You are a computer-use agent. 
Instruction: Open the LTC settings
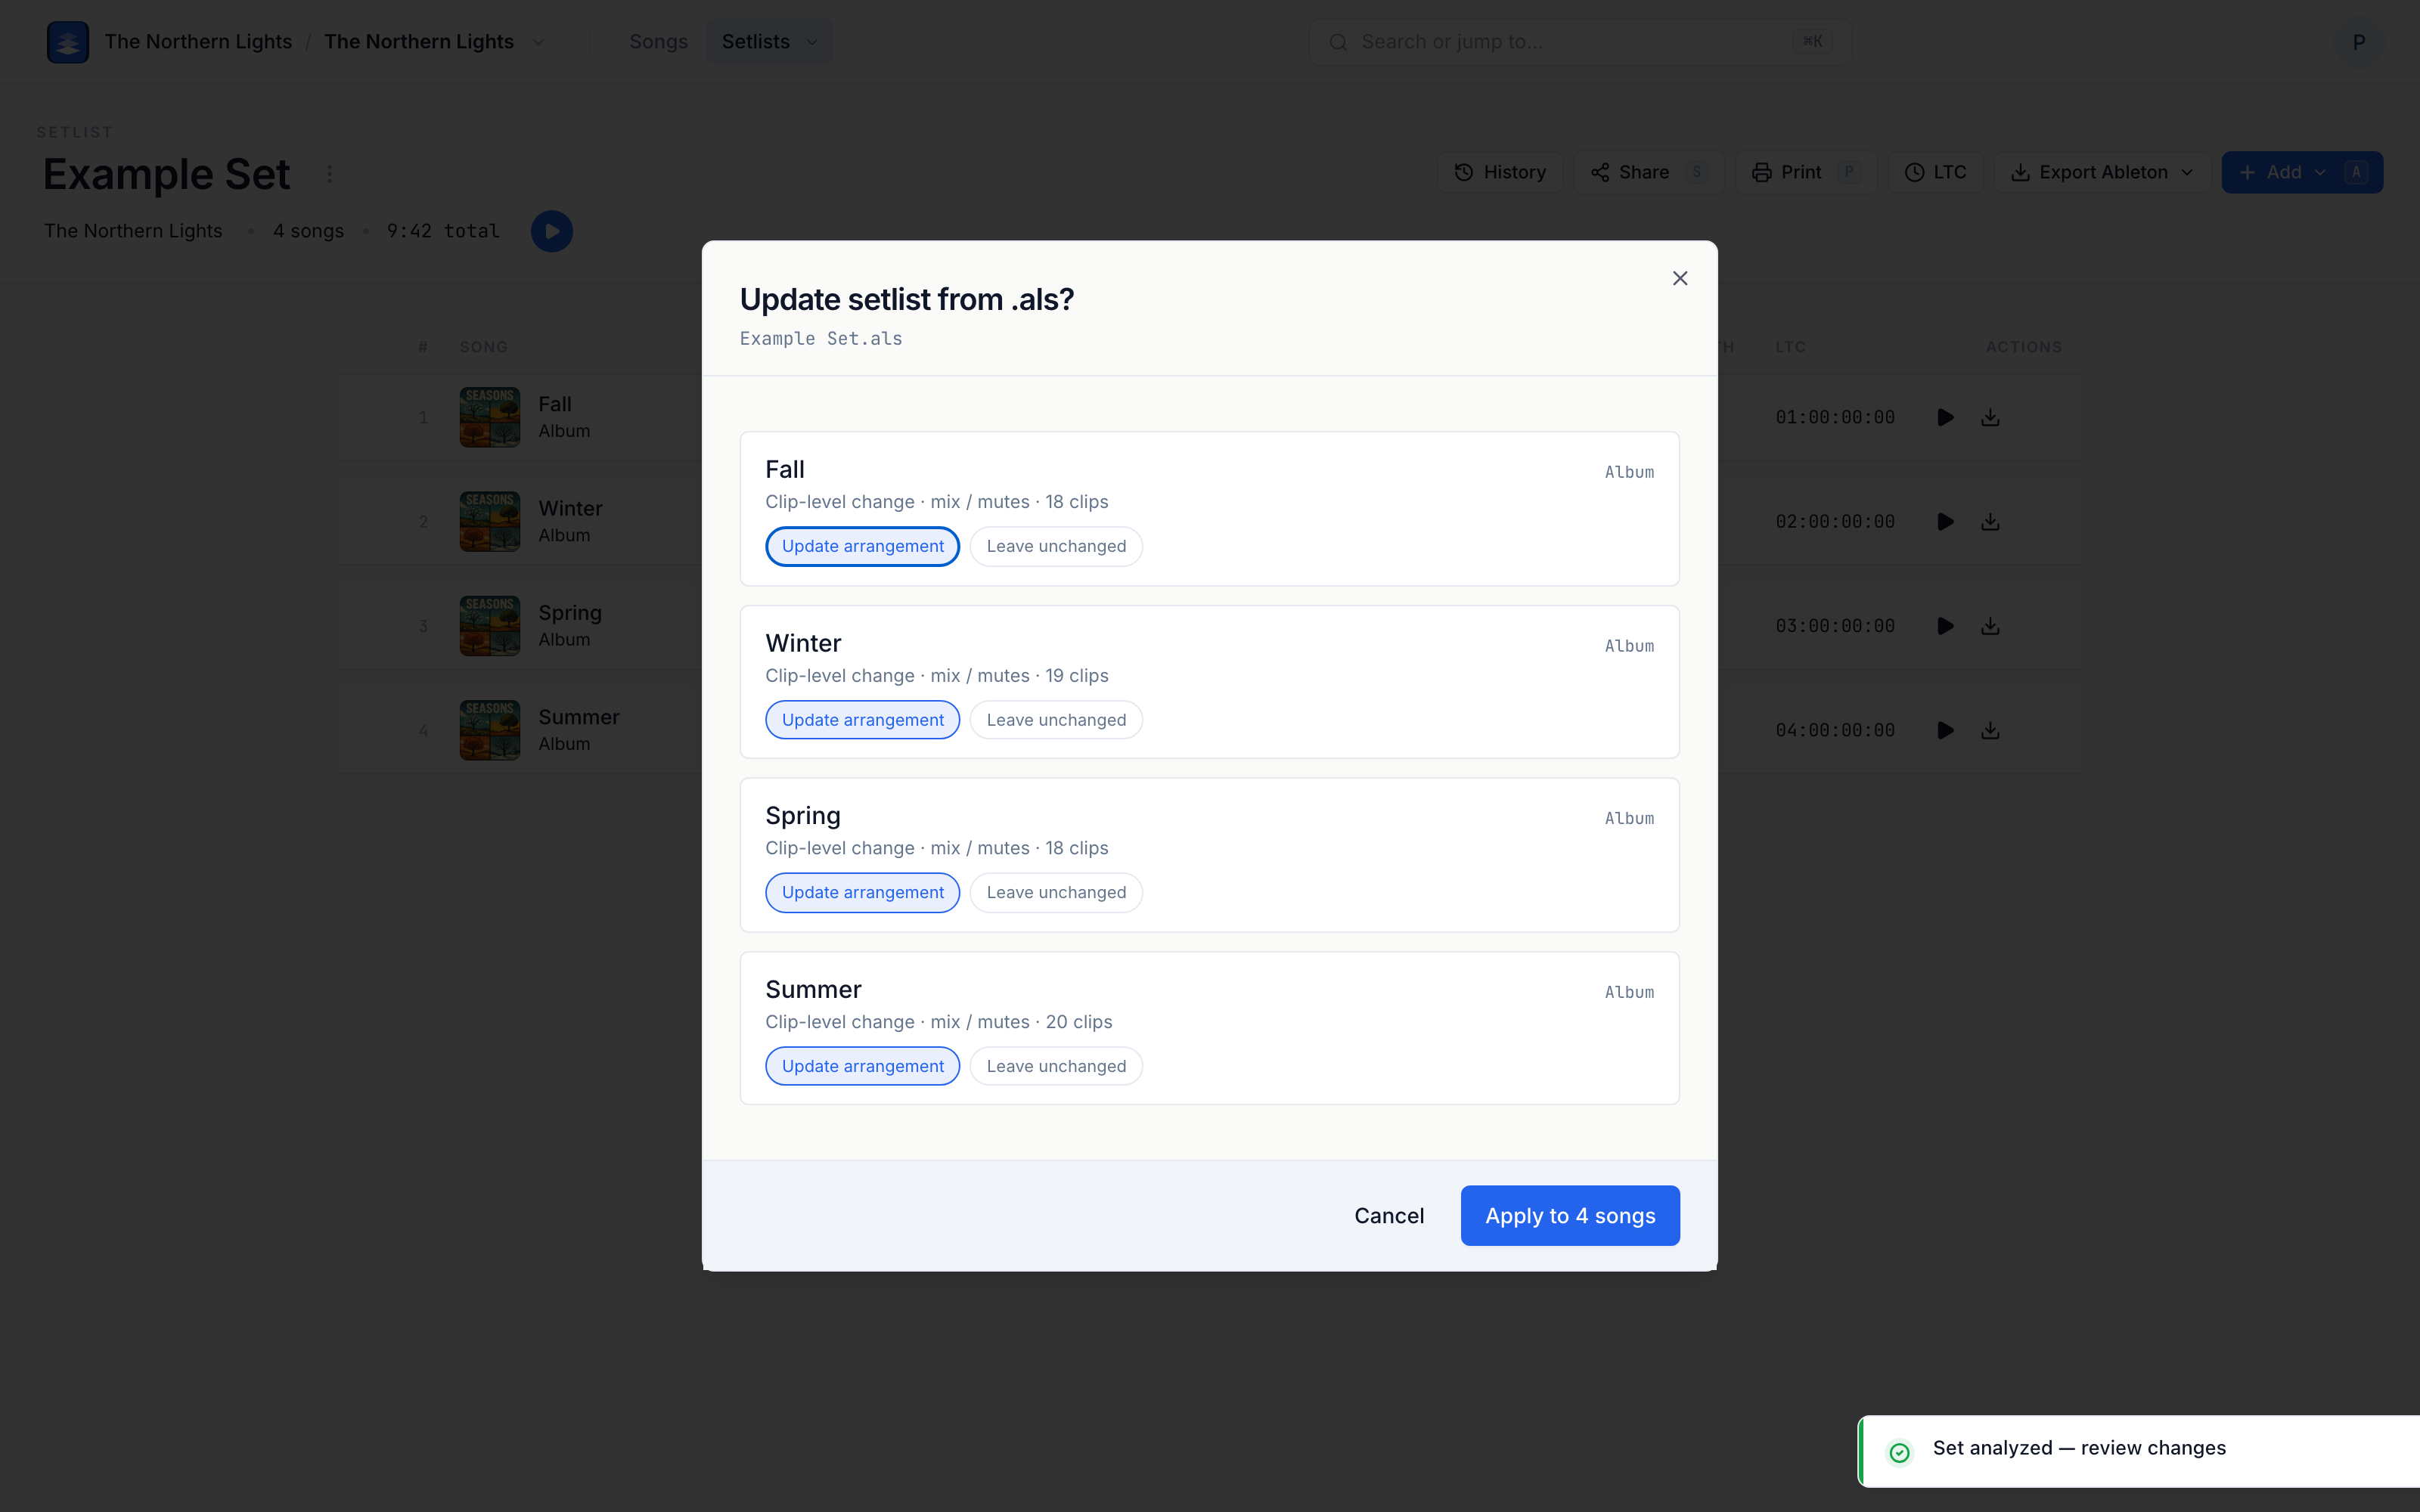1935,172
